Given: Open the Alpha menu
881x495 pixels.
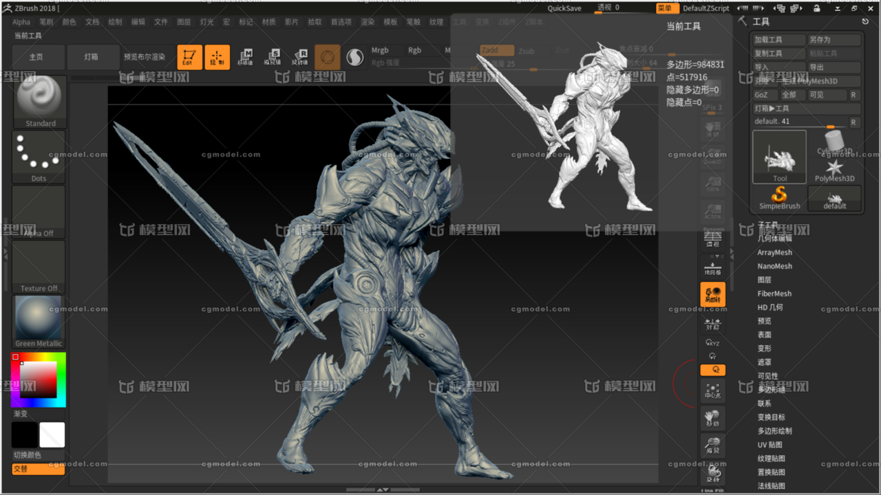Looking at the screenshot, I should click(x=21, y=22).
